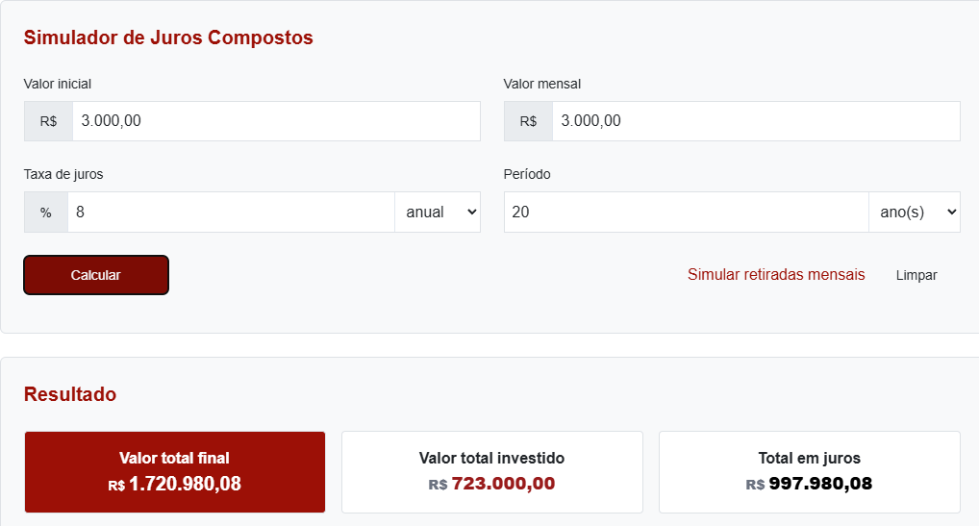Click the Período label text
The width and height of the screenshot is (979, 526).
tap(527, 174)
